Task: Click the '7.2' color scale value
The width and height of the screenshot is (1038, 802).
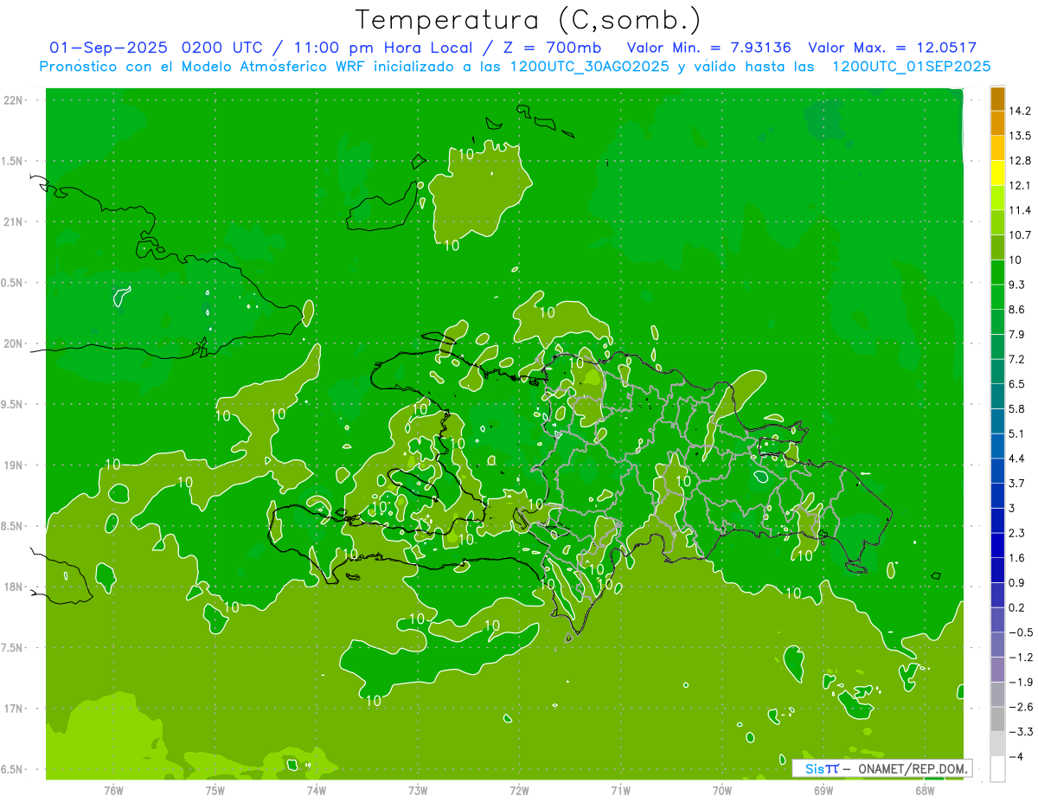Action: 1017,359
